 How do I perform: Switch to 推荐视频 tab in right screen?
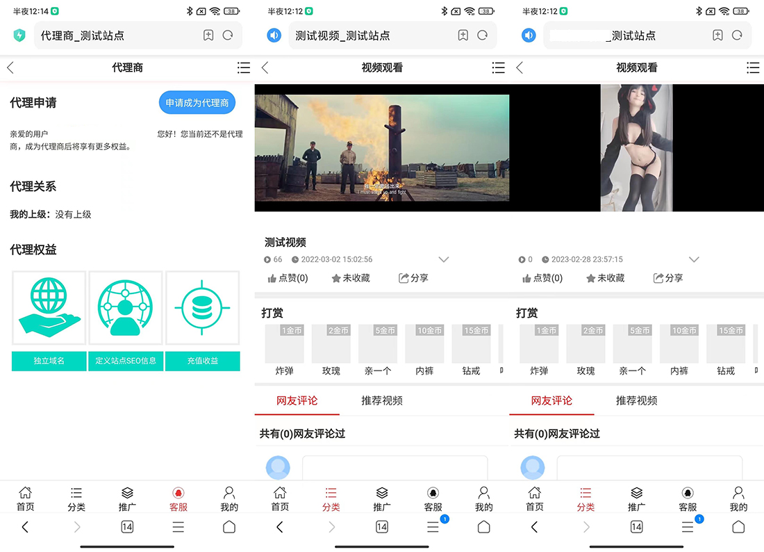(637, 401)
